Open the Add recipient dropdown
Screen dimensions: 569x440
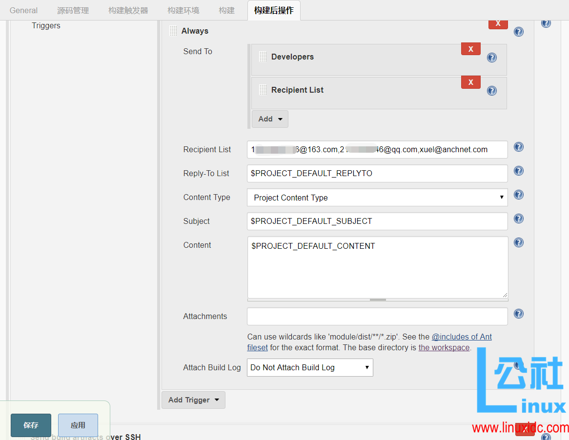270,119
